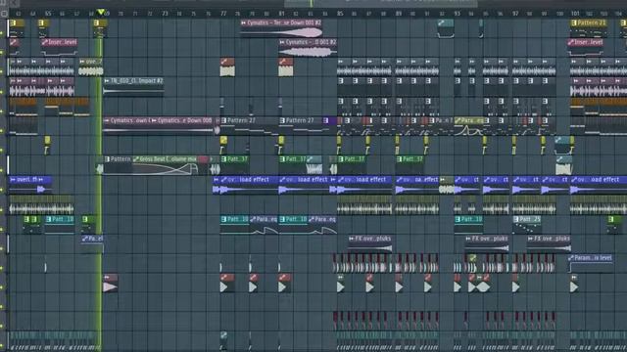The image size is (627, 352).
Task: Open the Pattern 21 clip menu icon
Action: coord(574,23)
